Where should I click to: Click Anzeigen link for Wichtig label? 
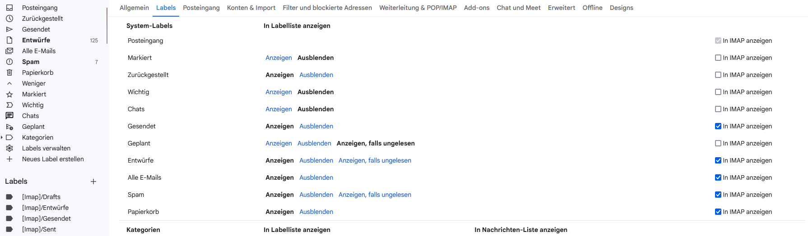pos(279,92)
